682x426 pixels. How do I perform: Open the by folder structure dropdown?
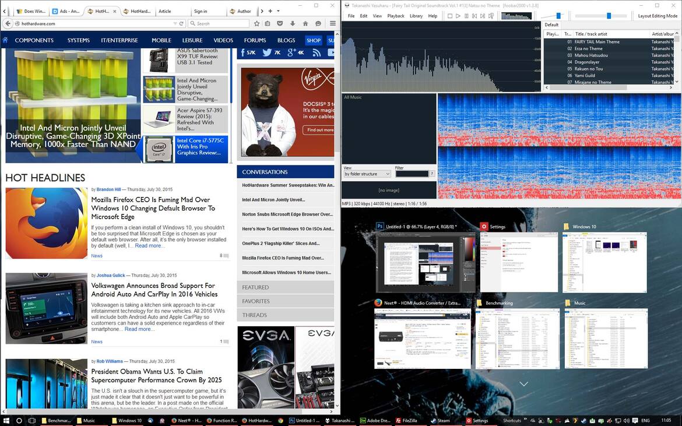tap(367, 174)
